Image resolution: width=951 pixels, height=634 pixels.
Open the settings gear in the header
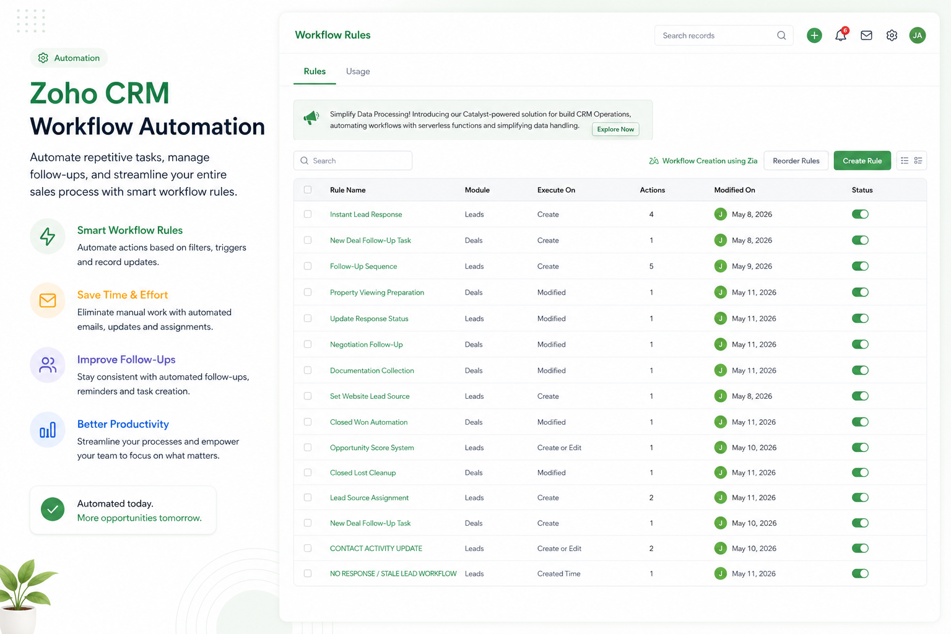coord(892,35)
